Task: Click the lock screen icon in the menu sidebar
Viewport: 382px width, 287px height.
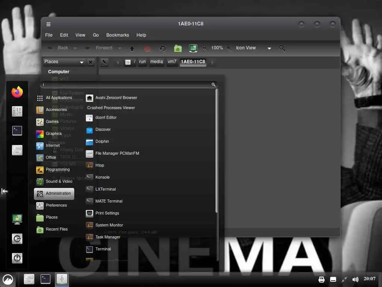Action: tap(17, 219)
